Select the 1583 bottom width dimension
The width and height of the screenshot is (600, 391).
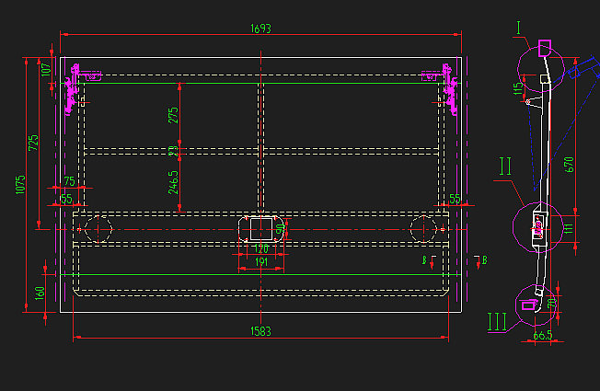(260, 331)
